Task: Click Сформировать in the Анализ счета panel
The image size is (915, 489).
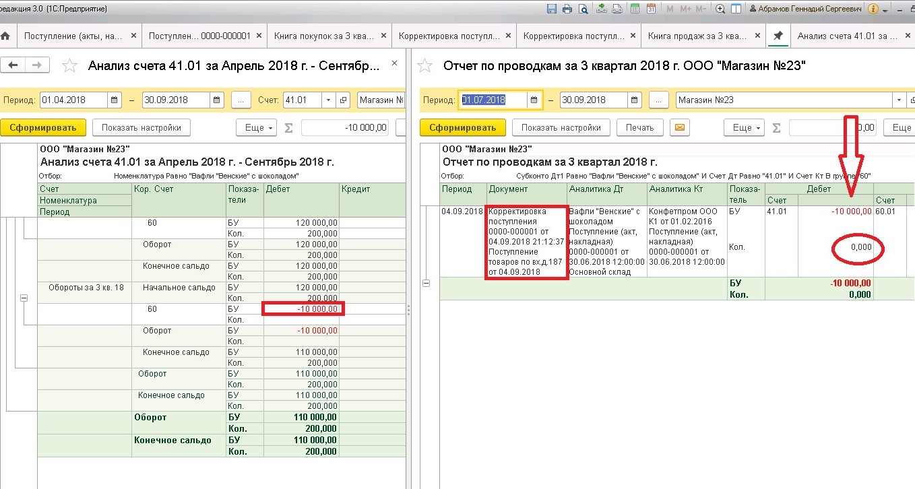Action: point(43,127)
